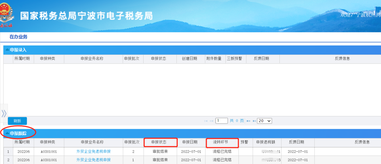381x164 pixels.
Task: Click 反馈信息 column header in 申报录入
Action: pos(342,59)
